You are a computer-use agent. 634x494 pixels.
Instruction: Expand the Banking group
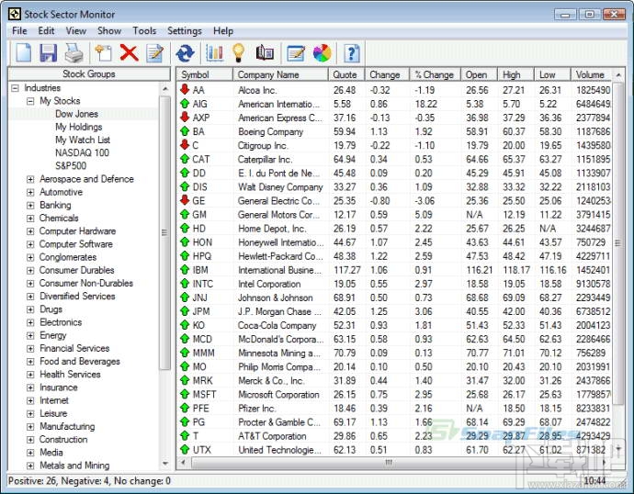30,205
